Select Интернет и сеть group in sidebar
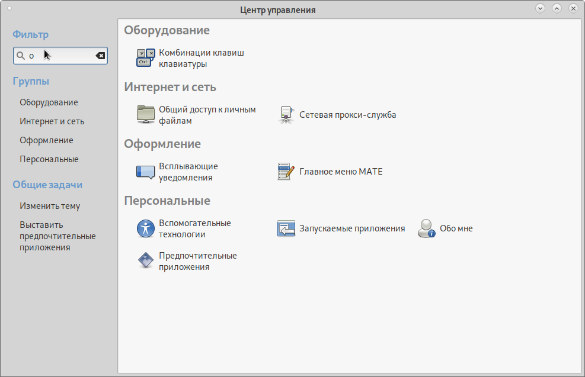This screenshot has width=585, height=377. (x=52, y=121)
